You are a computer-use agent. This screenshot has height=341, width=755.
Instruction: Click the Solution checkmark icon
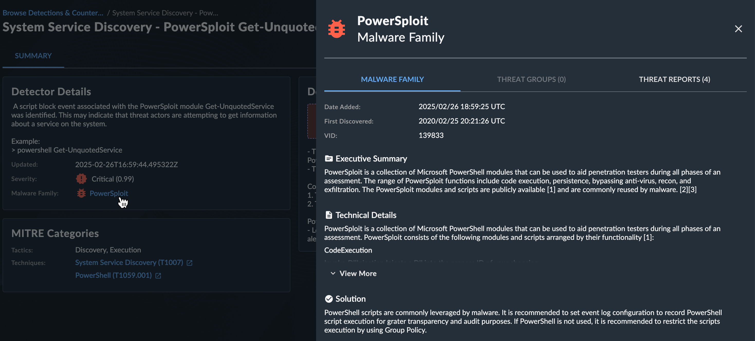tap(329, 299)
